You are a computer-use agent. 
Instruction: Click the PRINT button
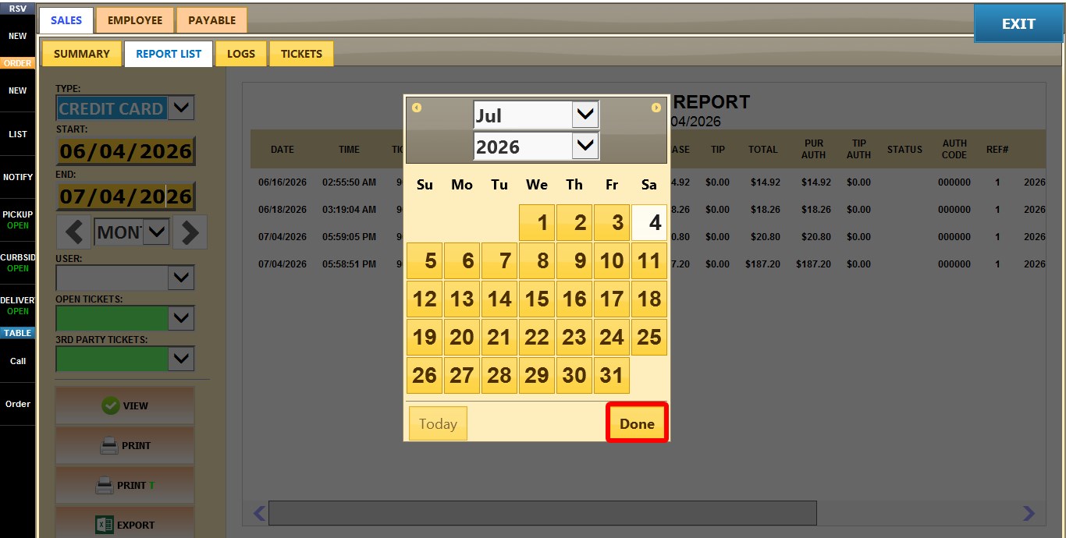125,445
